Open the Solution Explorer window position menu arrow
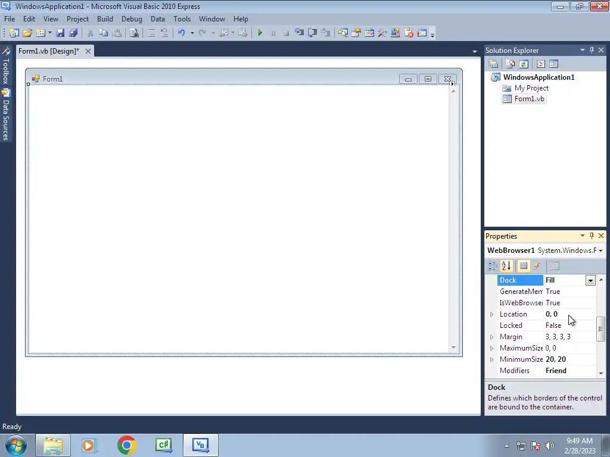Viewport: 610px width, 457px height. click(x=583, y=50)
